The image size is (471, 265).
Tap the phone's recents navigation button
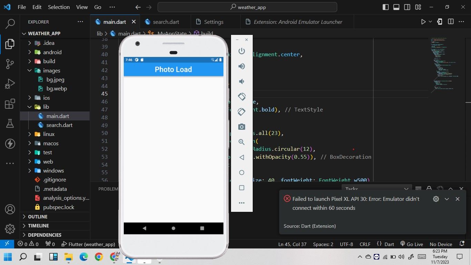202,228
